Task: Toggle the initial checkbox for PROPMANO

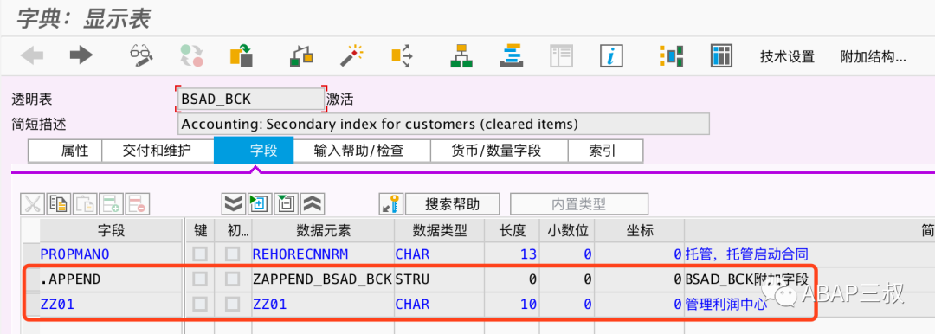Action: pyautogui.click(x=232, y=254)
